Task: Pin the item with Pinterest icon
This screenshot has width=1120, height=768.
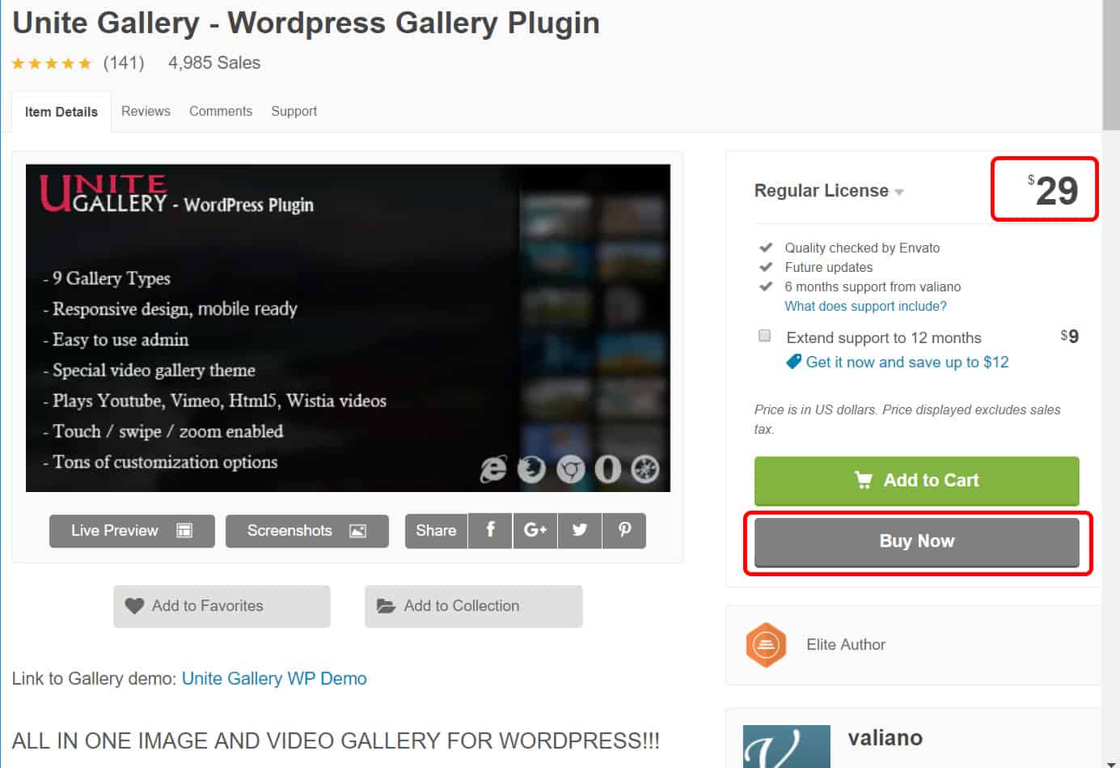Action: click(x=624, y=531)
